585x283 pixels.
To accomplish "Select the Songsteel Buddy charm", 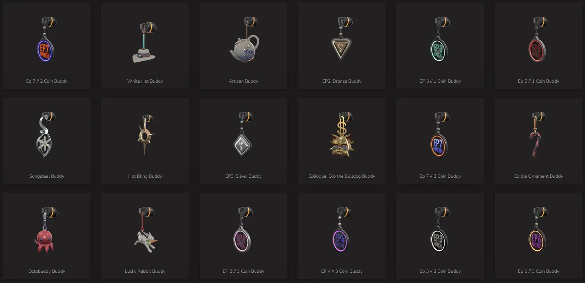I will click(46, 140).
